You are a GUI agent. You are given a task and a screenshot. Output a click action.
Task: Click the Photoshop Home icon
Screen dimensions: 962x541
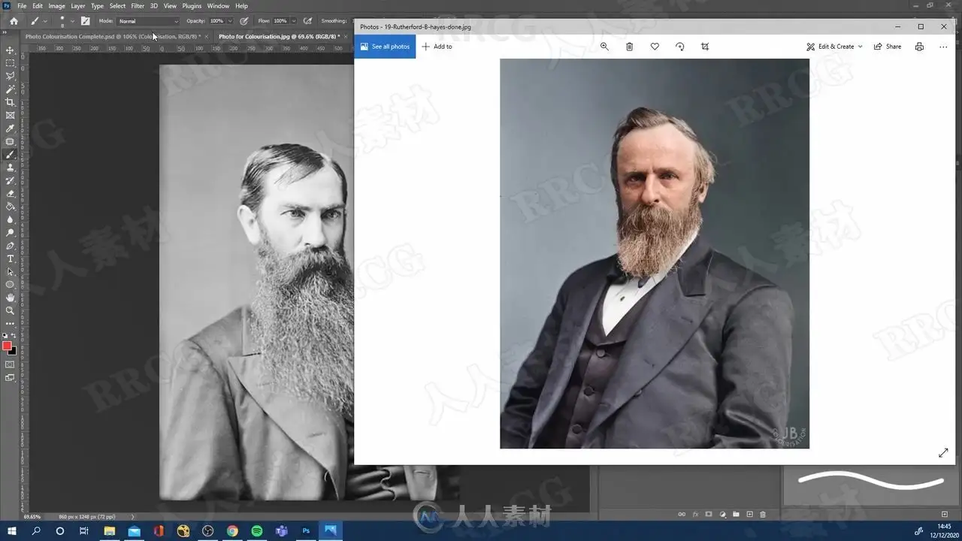[x=14, y=21]
